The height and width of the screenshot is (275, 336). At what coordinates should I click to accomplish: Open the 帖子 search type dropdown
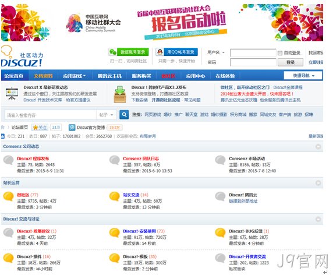[107, 115]
